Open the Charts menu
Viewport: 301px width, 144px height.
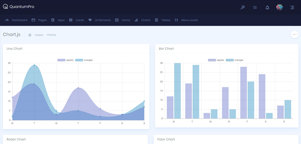[x=146, y=20]
